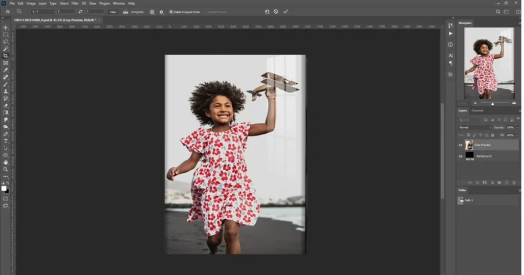The height and width of the screenshot is (275, 524).
Task: Click the foreground color swatch
Action: click(4, 188)
